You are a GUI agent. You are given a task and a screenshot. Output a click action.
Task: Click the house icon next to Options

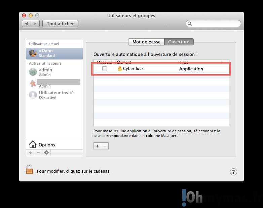[33, 145]
